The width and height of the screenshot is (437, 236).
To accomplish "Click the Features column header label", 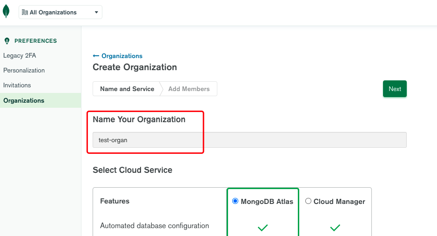I will point(115,201).
